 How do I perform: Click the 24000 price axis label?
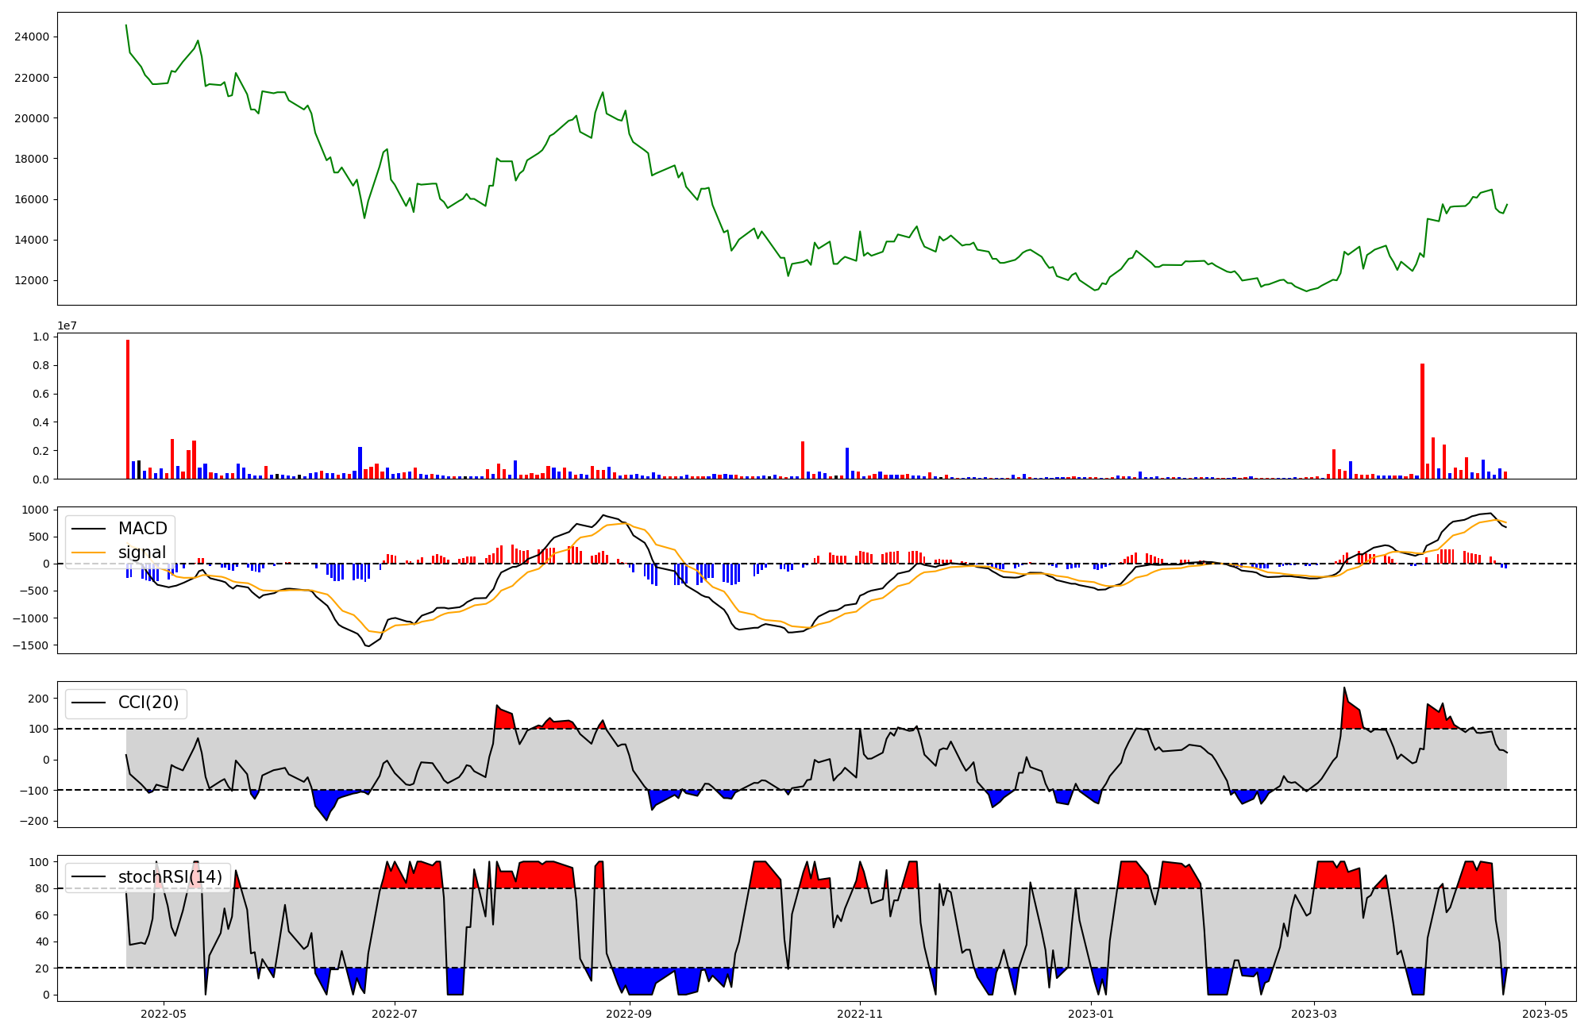32,37
